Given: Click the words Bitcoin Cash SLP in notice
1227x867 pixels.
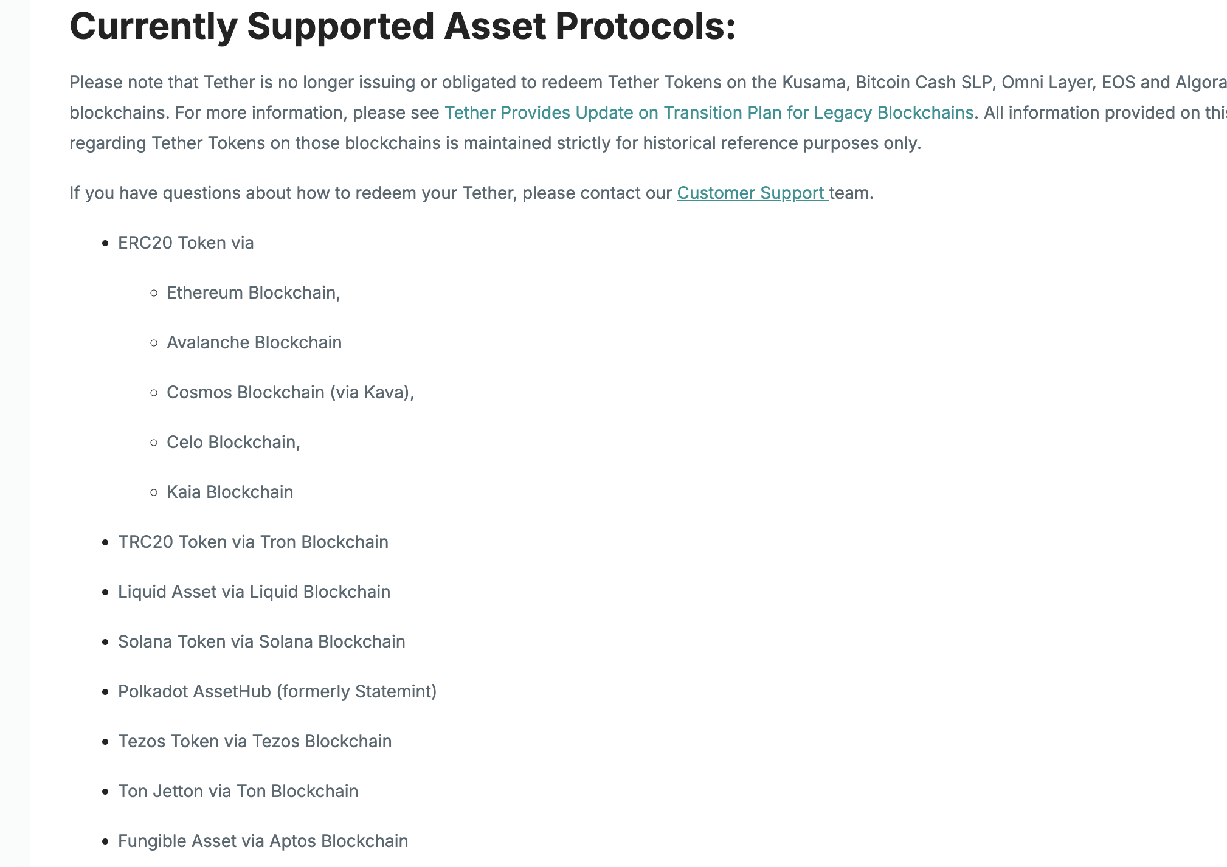Looking at the screenshot, I should point(923,83).
